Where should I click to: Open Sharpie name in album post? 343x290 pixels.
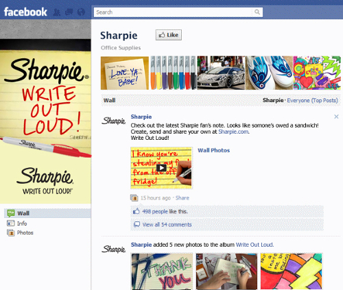pos(141,245)
